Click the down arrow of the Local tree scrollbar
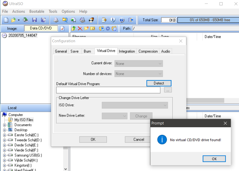The image size is (239, 171). click(x=66, y=169)
